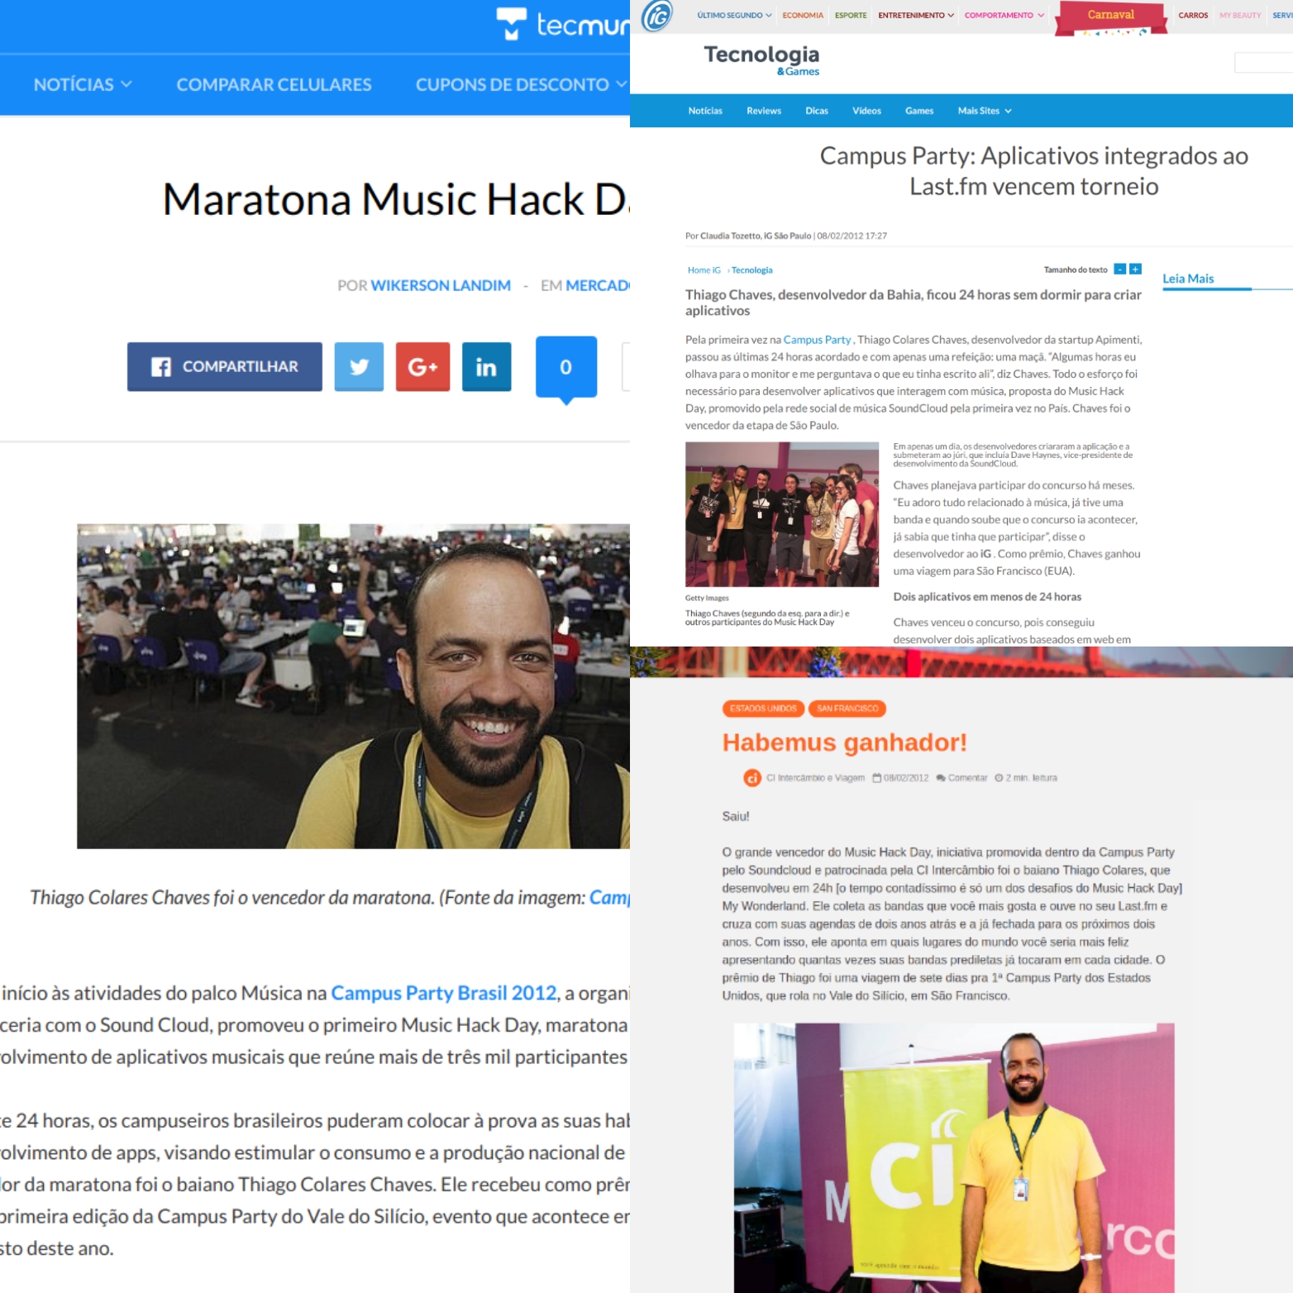The width and height of the screenshot is (1293, 1293).
Task: Click Campus Party link in iG article
Action: coord(817,340)
